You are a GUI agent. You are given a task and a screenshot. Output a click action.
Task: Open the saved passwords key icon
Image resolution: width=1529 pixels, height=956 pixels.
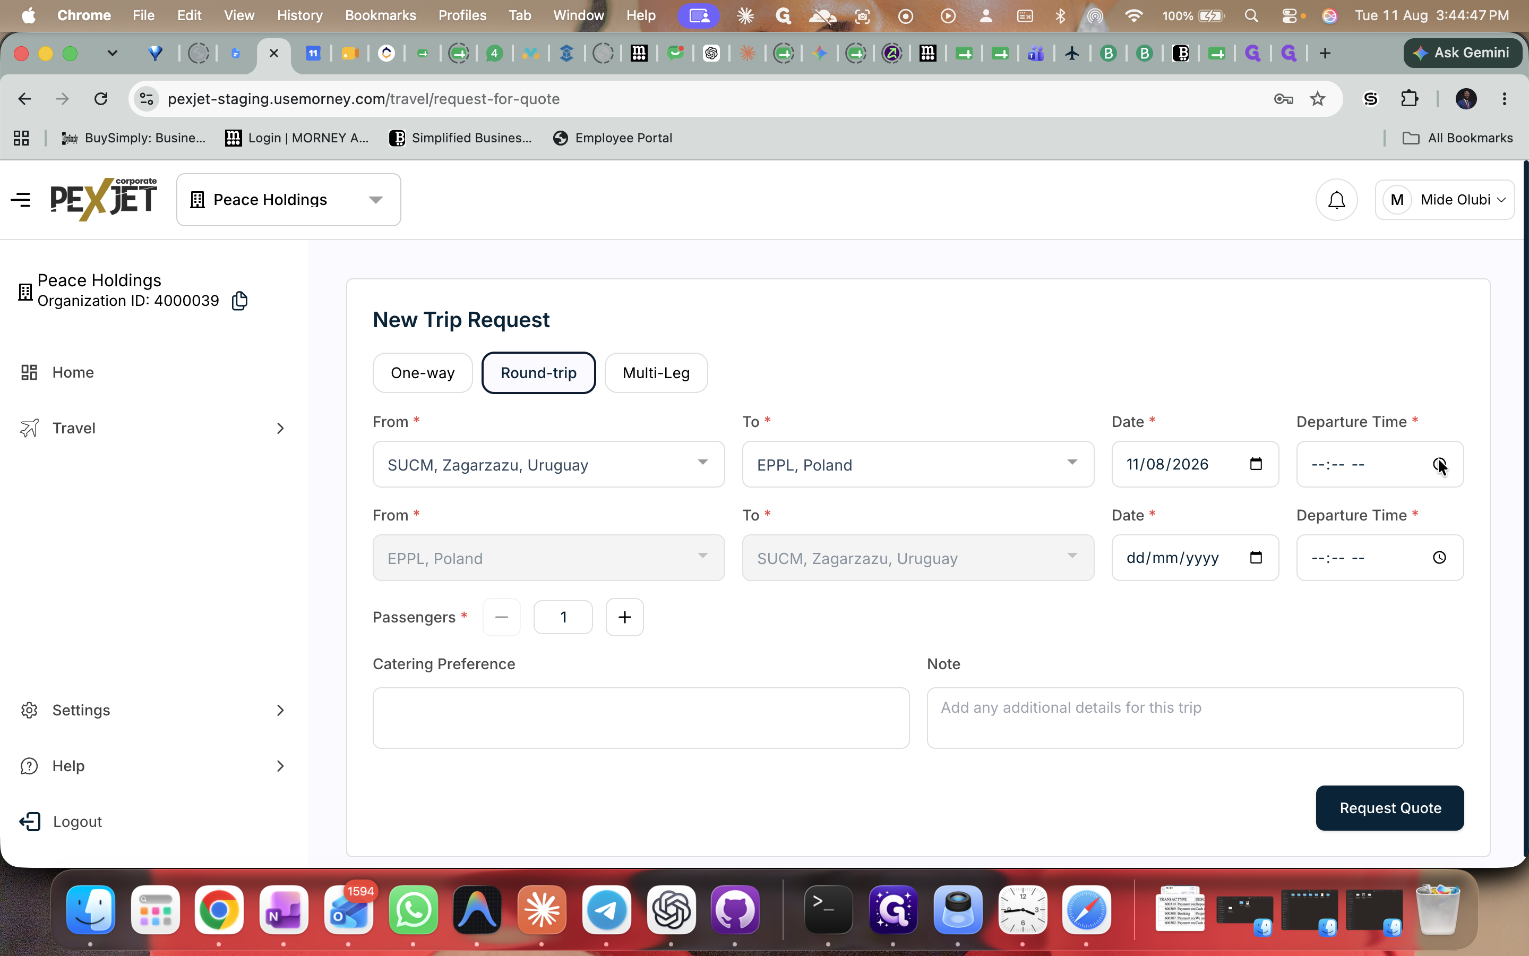pyautogui.click(x=1283, y=99)
